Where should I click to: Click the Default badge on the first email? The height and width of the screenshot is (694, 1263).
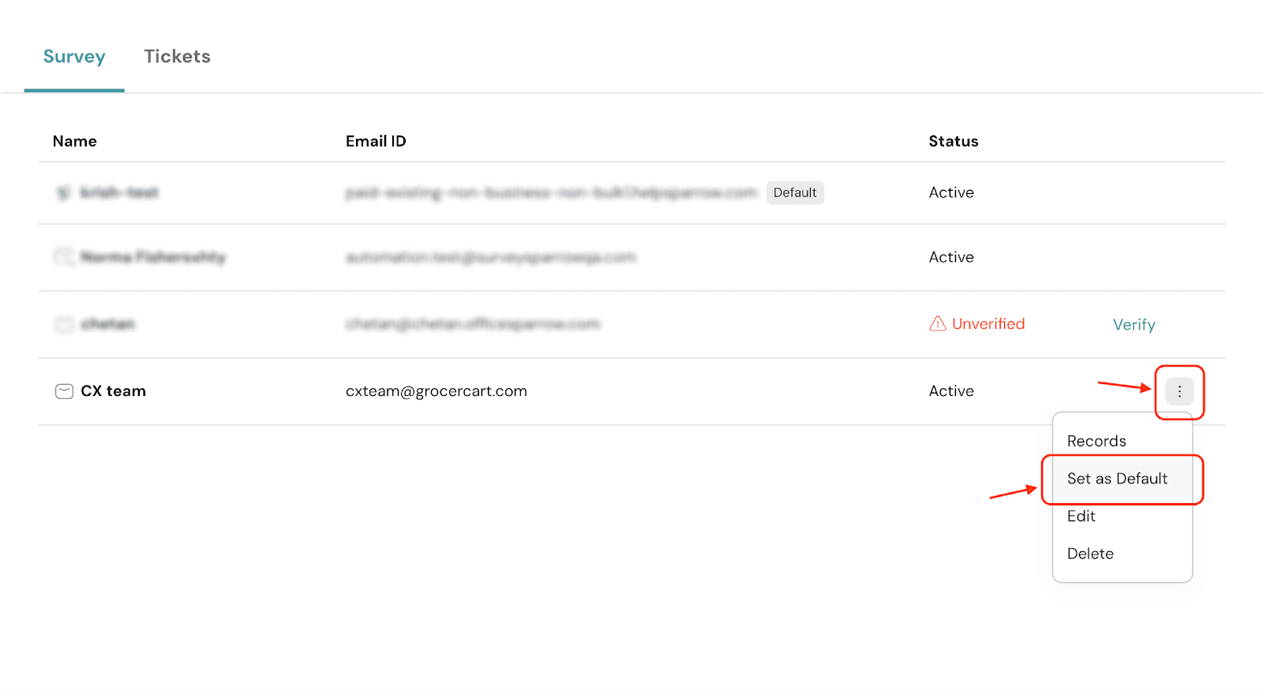tap(795, 192)
